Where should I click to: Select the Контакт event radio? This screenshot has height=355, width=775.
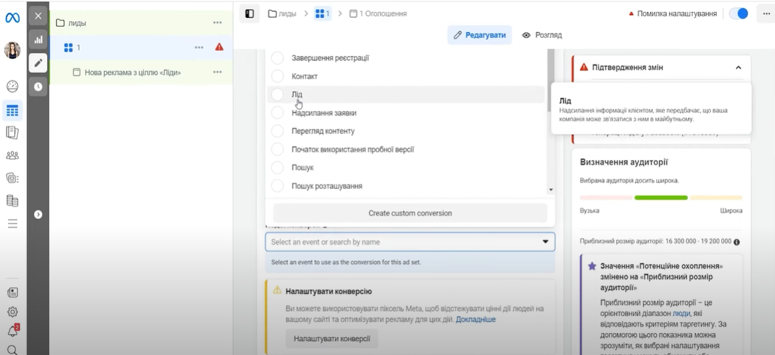coord(277,76)
